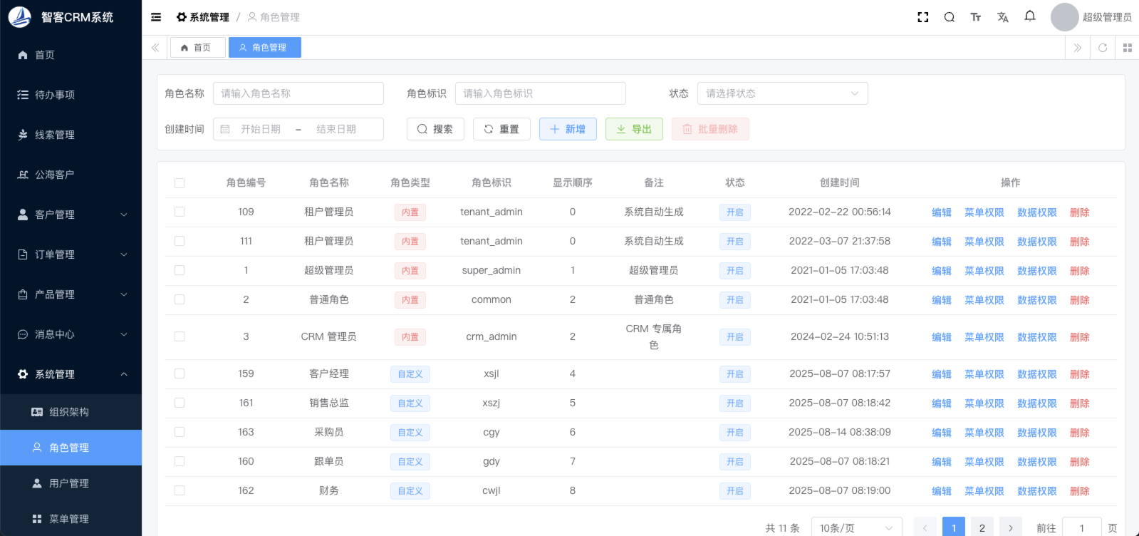The image size is (1139, 536).
Task: Go to page 2 in pagination
Action: 982,528
